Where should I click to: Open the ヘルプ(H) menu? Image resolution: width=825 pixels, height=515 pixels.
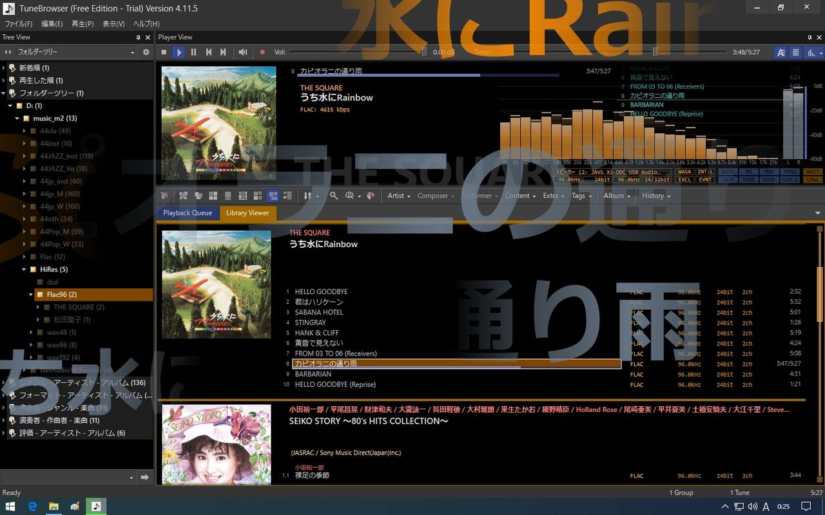click(146, 24)
